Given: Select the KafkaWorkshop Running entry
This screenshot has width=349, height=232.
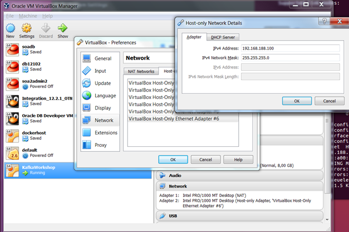Looking at the screenshot, I should click(78, 170).
